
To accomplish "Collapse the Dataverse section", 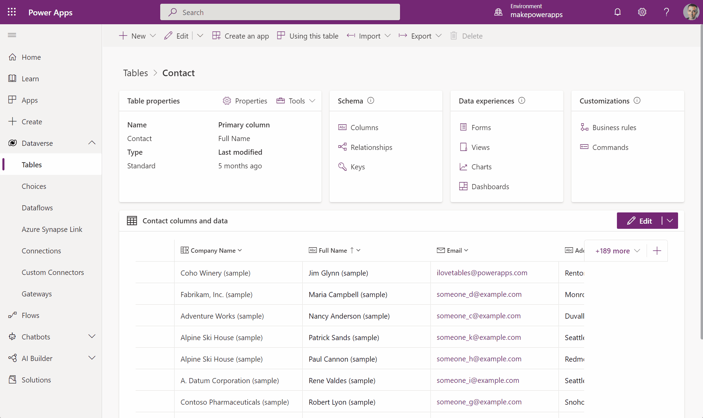I will (x=92, y=143).
